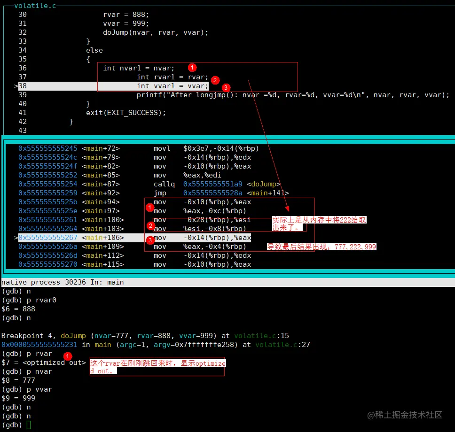This screenshot has height=432, width=455.
Task: Click the 'else' keyword on line 34
Action: click(94, 50)
